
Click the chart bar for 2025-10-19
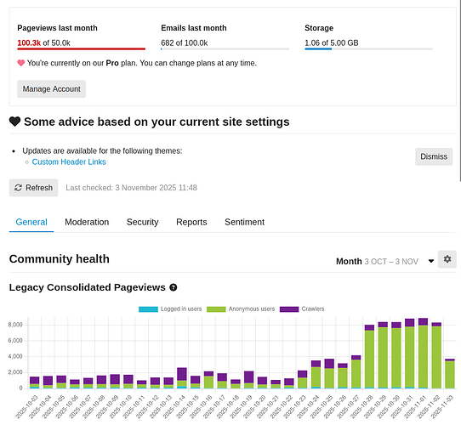(x=249, y=380)
